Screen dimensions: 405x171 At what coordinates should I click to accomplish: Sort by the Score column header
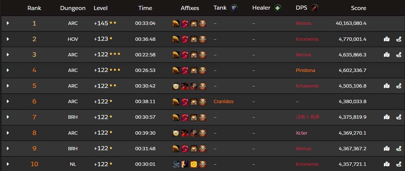click(x=358, y=8)
